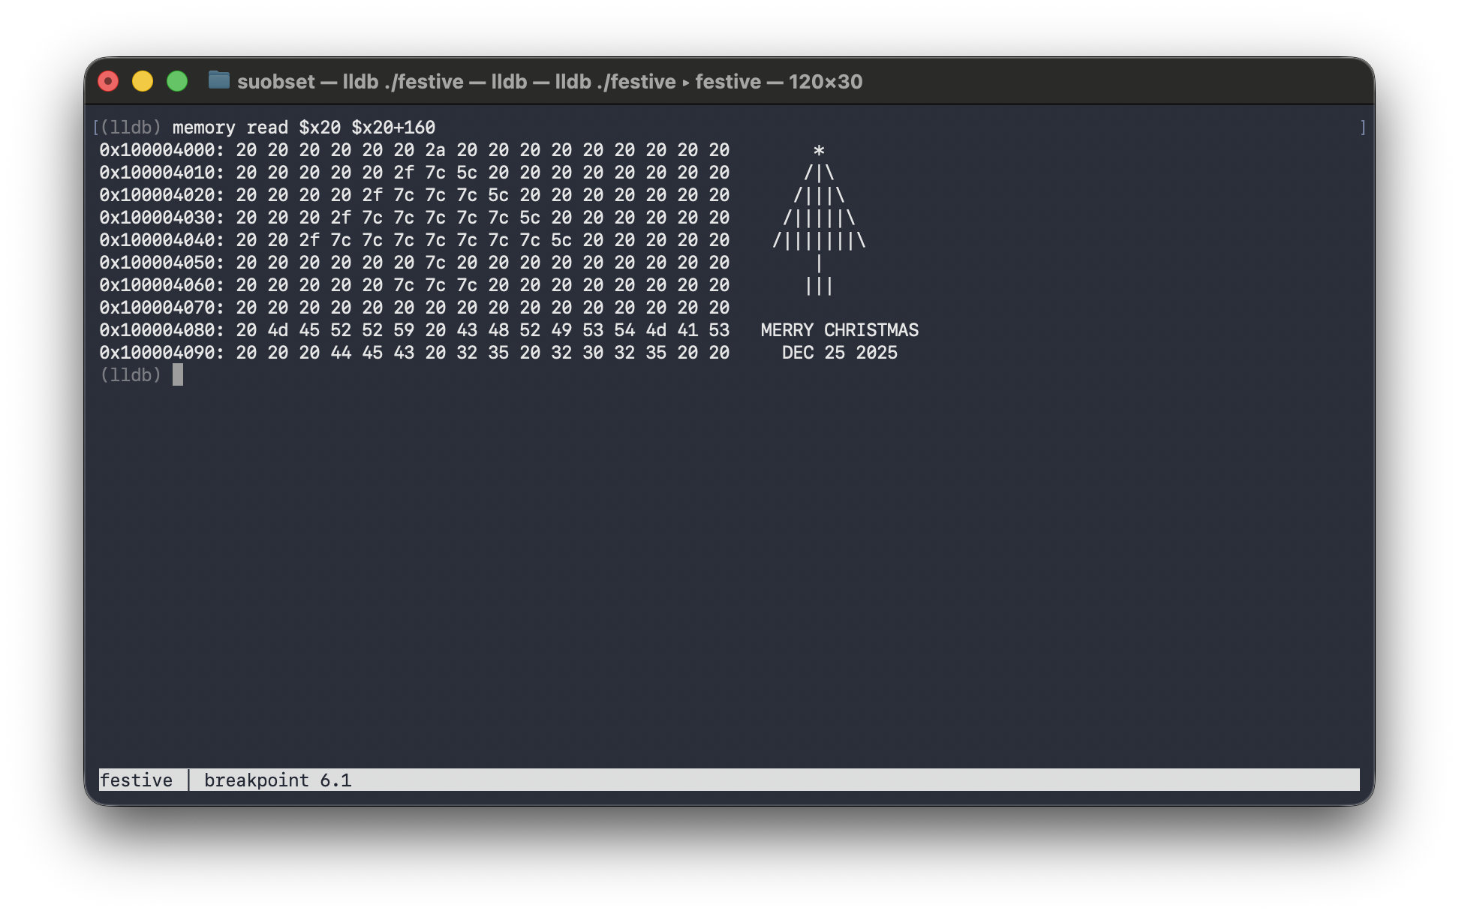1459x917 pixels.
Task: Click the asterisk atop the ASCII tree
Action: point(818,149)
